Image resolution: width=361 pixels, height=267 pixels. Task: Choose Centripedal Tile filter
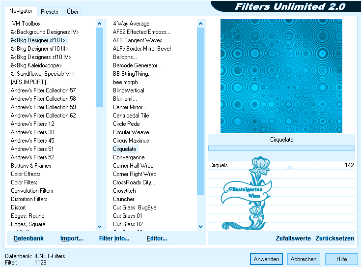tap(131, 115)
